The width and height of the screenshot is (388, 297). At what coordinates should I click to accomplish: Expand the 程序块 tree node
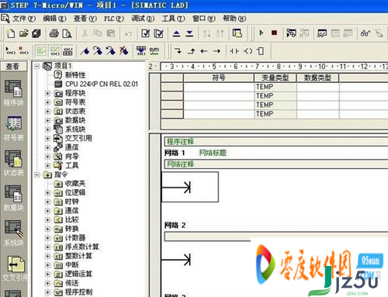[47, 93]
